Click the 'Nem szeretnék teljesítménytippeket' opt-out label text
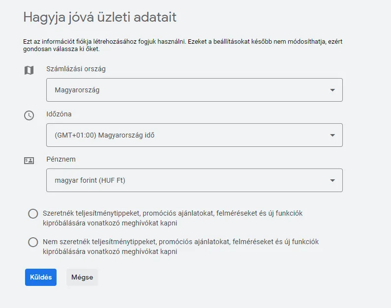This screenshot has width=391, height=308. click(x=181, y=247)
